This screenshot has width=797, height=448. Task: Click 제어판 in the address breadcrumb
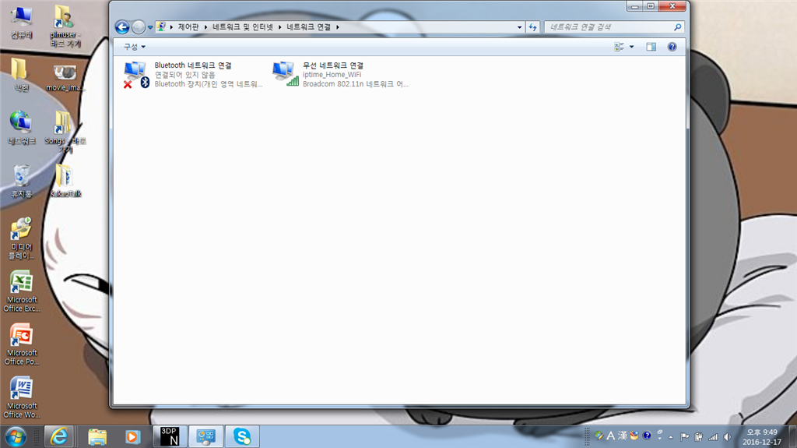(x=188, y=27)
